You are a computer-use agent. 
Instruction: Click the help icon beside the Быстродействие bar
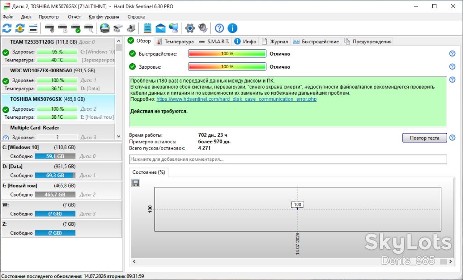click(x=452, y=54)
